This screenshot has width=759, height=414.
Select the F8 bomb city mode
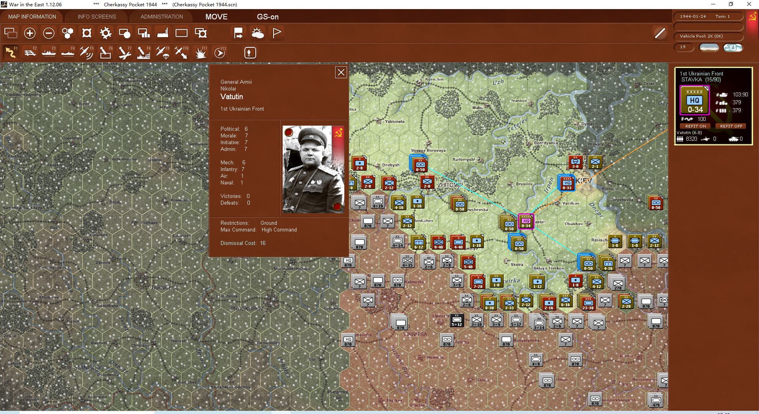click(x=143, y=52)
